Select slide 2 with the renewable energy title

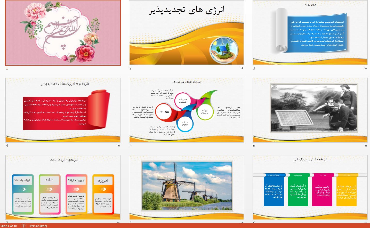[x=186, y=33]
